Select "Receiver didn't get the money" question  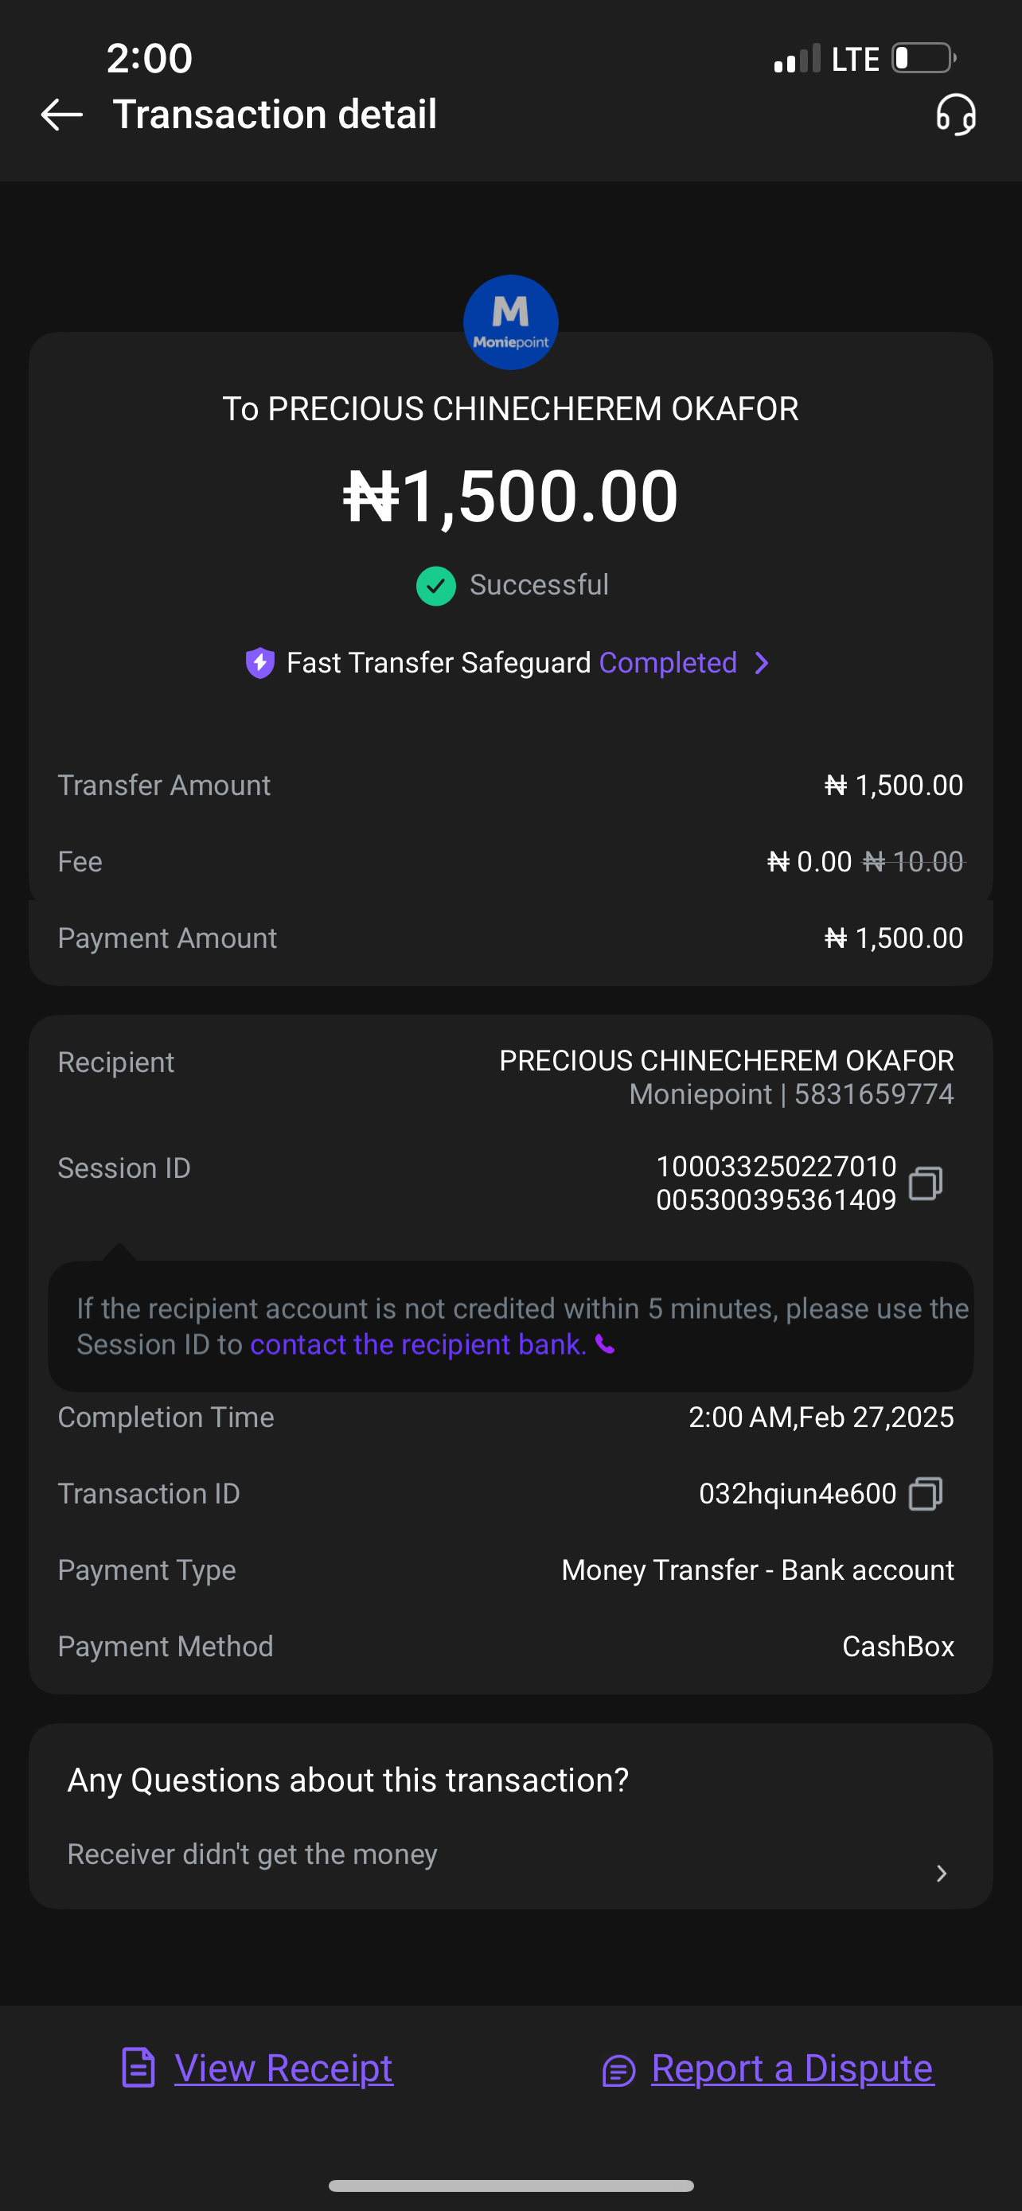coord(252,1854)
